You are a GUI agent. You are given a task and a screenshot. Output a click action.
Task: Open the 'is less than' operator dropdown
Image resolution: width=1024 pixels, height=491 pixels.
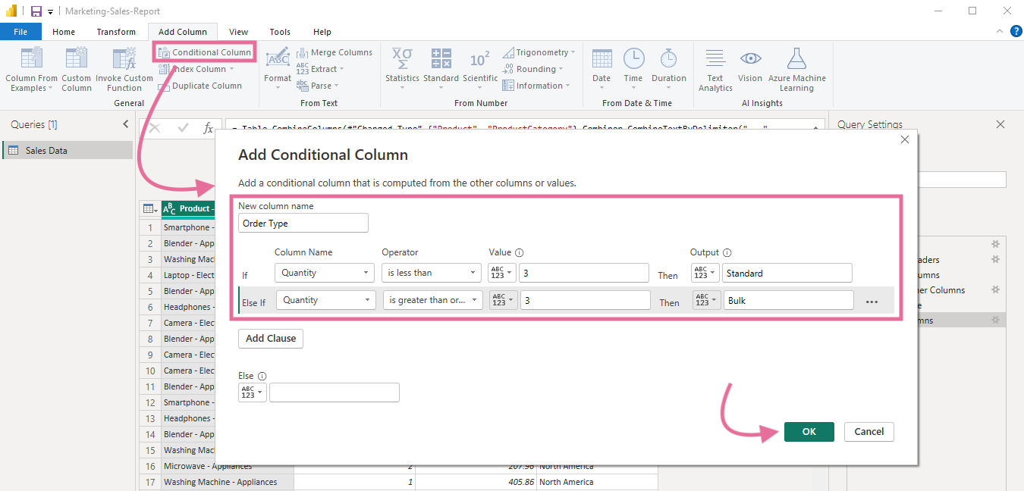tap(431, 272)
